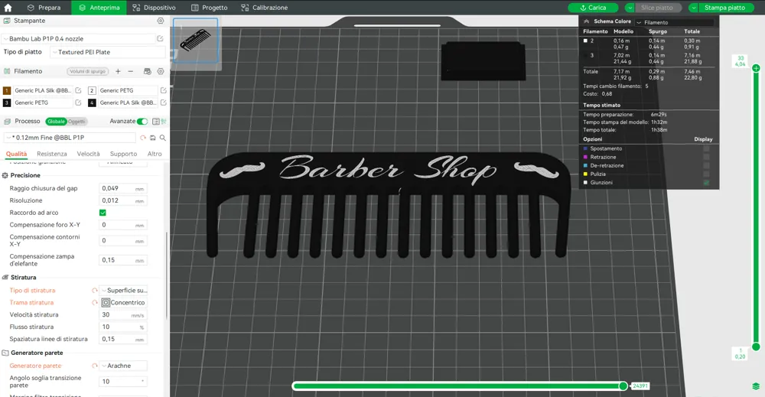Open printer settings gear in Stampante header
The width and height of the screenshot is (765, 397).
tap(161, 21)
